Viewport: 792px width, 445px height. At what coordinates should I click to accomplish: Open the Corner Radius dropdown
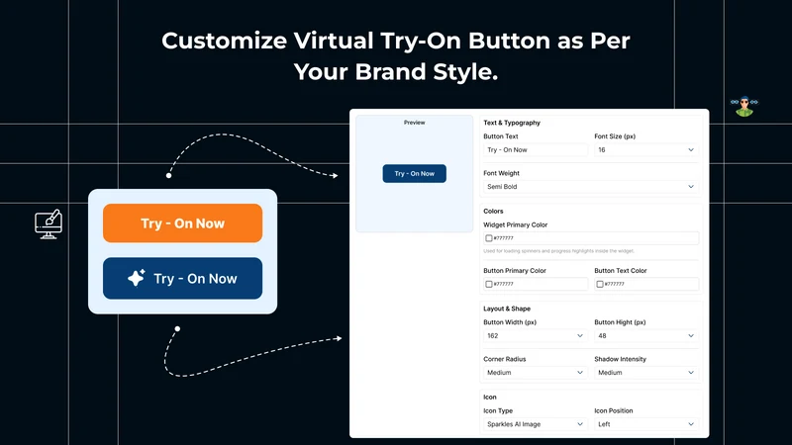point(536,373)
